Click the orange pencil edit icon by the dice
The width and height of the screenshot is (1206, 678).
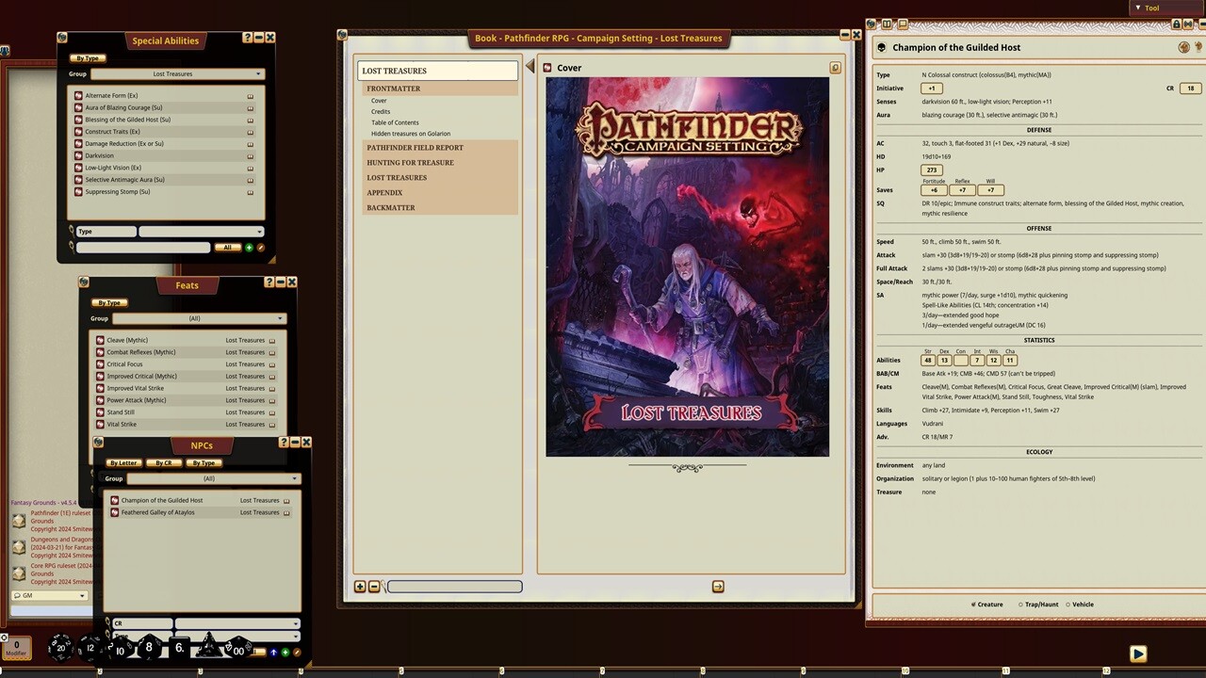[x=297, y=653]
